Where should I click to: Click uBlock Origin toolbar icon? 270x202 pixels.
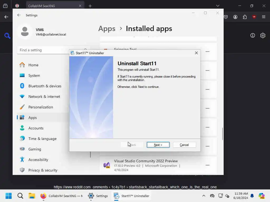coord(254,17)
